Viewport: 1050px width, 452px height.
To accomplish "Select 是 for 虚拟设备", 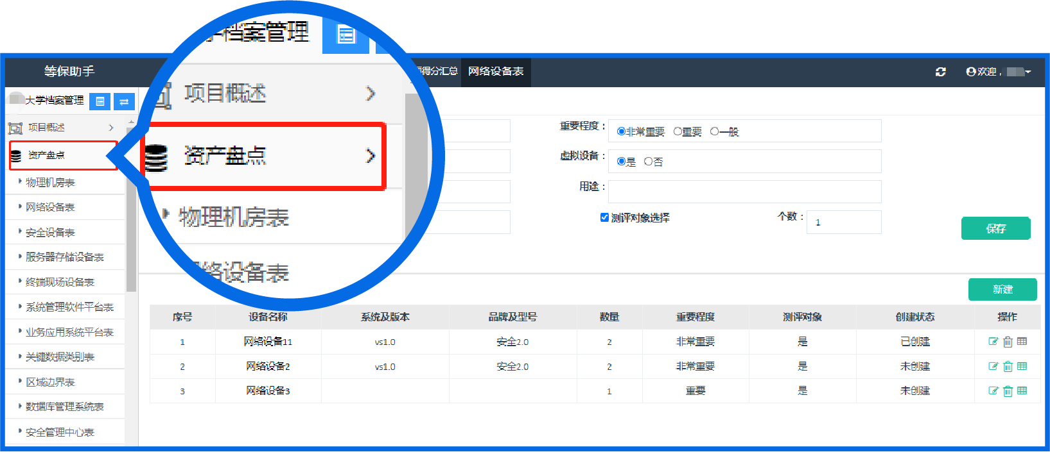I will click(621, 162).
